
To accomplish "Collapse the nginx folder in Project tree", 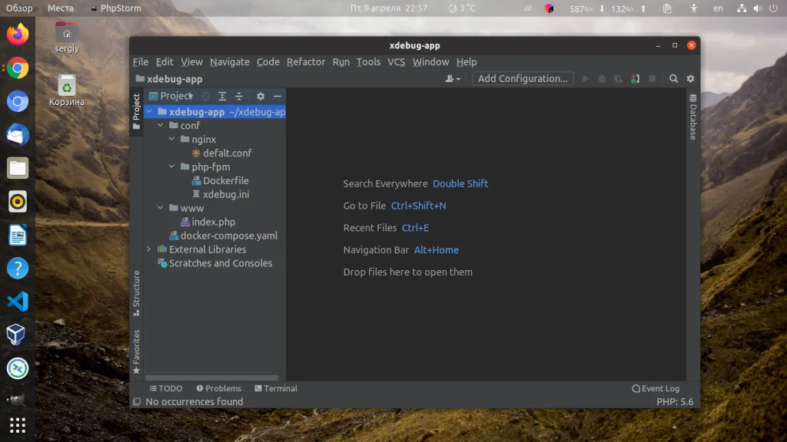I will [173, 139].
